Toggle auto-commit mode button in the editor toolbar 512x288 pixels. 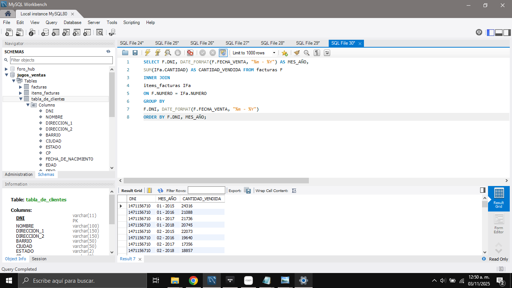[223, 53]
